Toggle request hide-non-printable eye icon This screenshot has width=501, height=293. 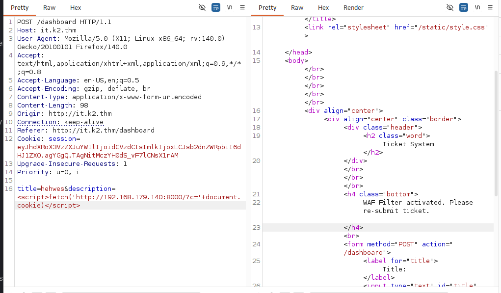click(202, 7)
